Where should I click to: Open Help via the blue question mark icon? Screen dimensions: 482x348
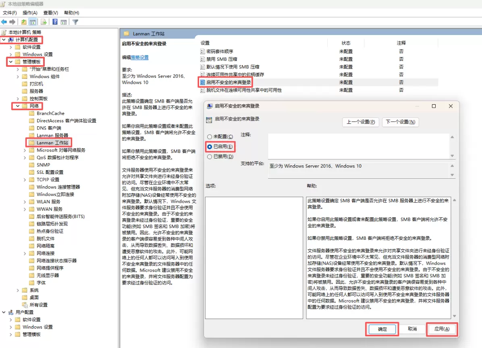point(55,22)
